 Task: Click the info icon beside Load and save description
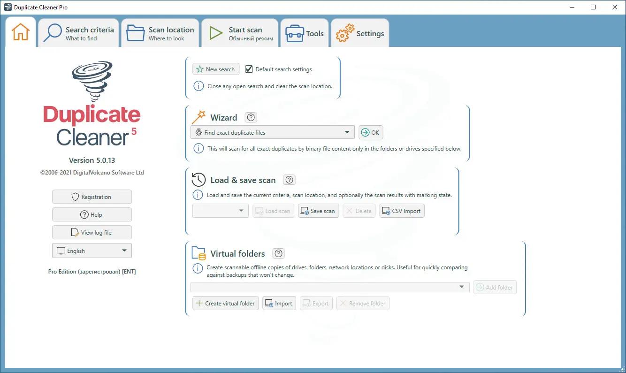(198, 195)
